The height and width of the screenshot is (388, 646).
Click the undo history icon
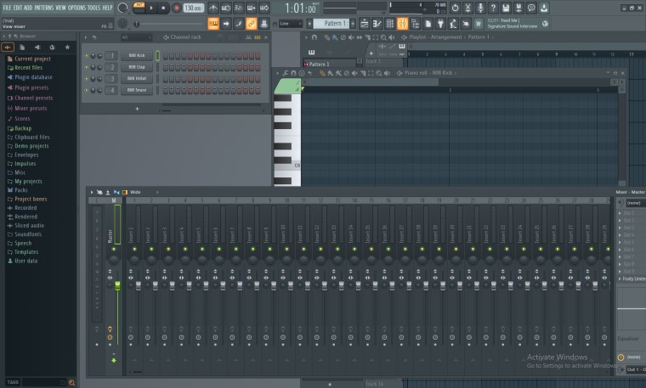pyautogui.click(x=456, y=8)
